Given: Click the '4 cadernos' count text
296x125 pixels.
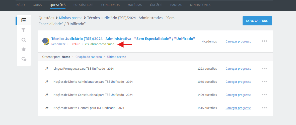Looking at the screenshot, I should 209,41.
